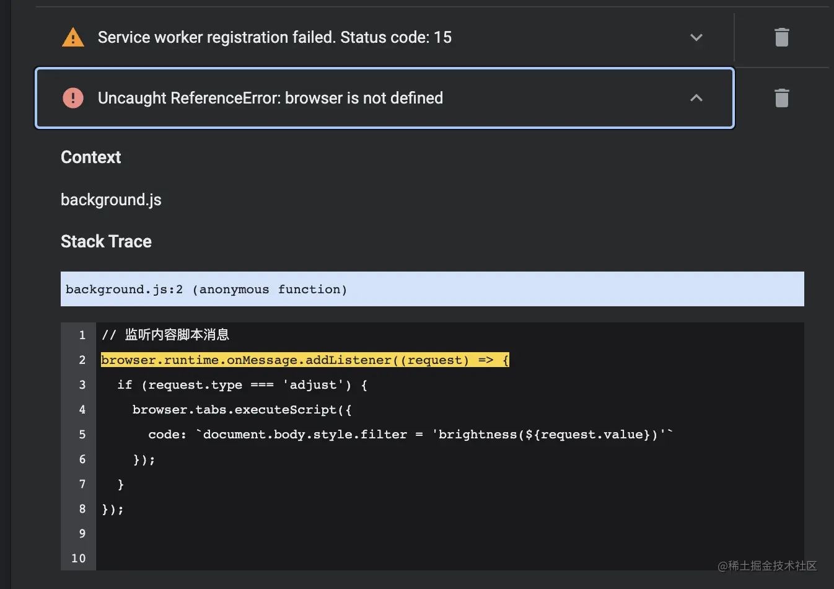Delete the Service worker registration error
Viewport: 834px width, 589px height.
click(781, 37)
